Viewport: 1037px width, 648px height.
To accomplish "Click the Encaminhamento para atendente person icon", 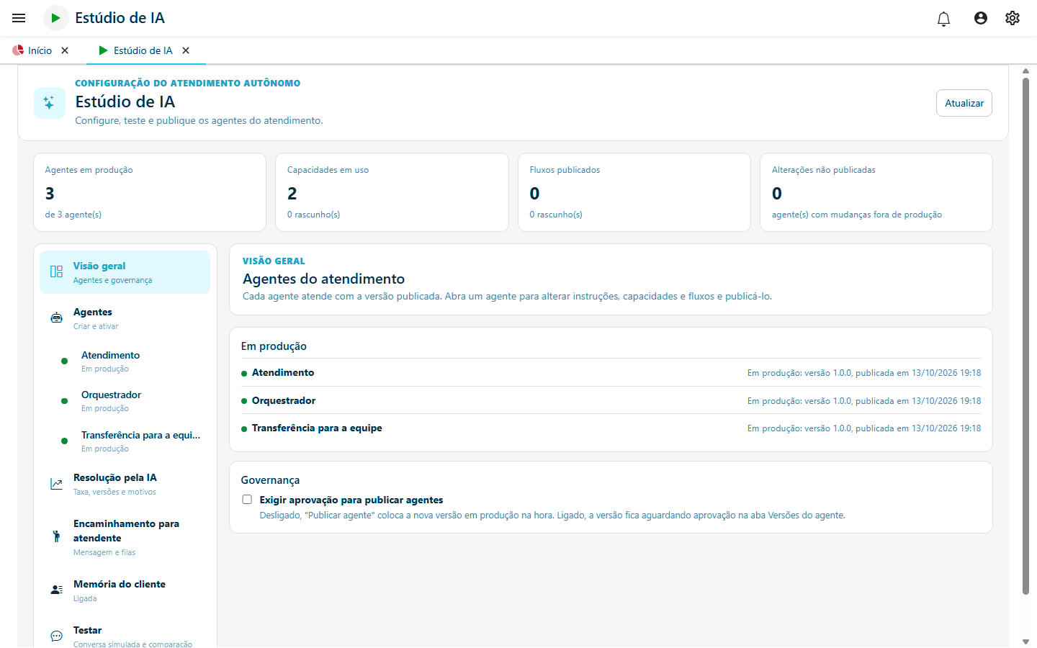I will click(56, 536).
